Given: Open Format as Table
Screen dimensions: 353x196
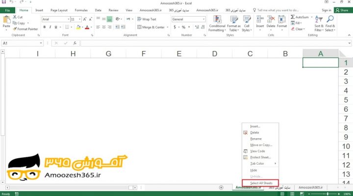Looking at the screenshot, I should point(234,24).
